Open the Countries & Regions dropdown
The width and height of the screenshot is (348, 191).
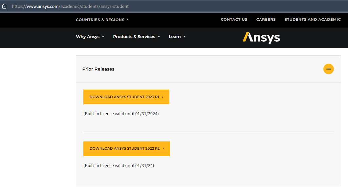click(x=100, y=20)
